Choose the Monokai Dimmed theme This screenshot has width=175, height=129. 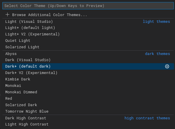click(88, 92)
